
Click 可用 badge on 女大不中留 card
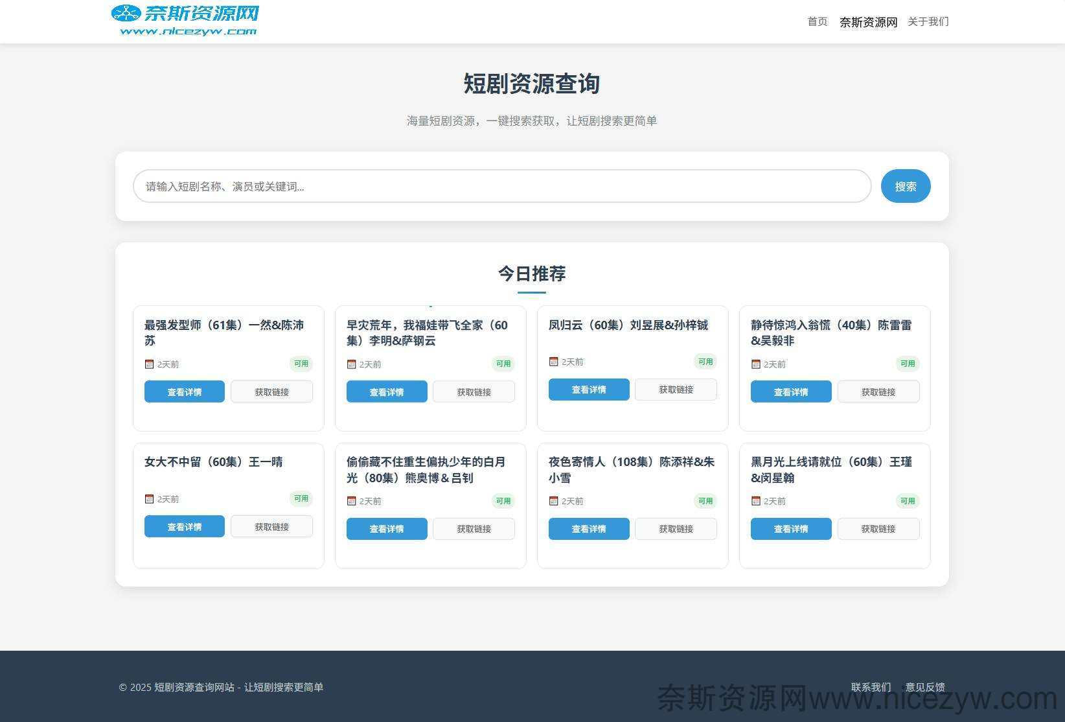(301, 498)
